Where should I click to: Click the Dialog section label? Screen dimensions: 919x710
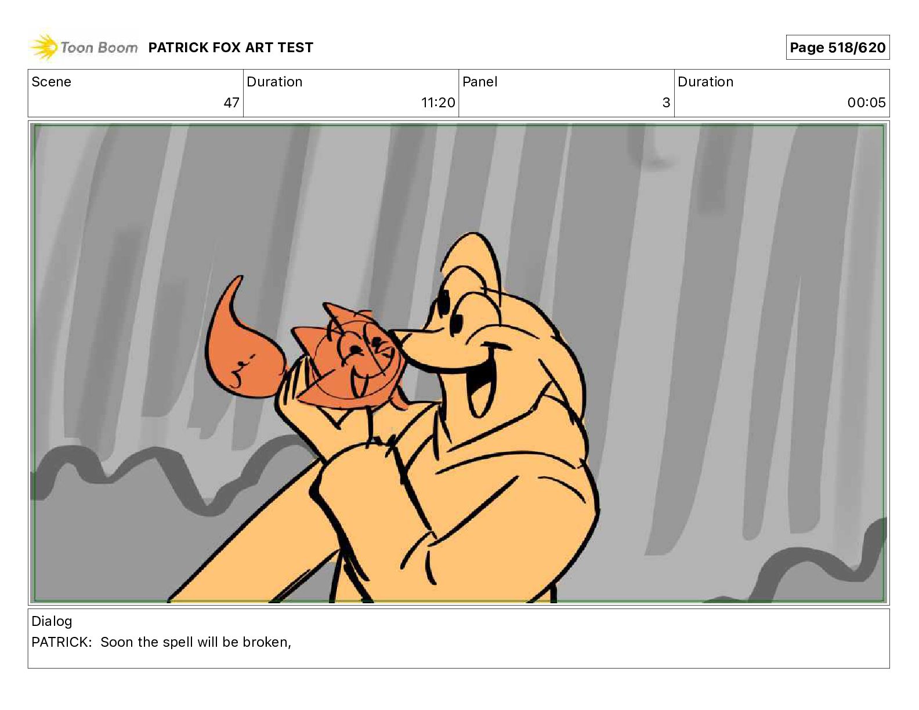tap(52, 621)
